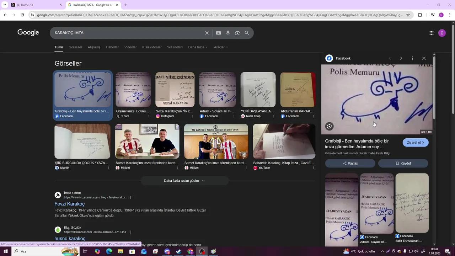Open Daha Fazla Bilgi copyright link
Screen dimensions: 455x256
379,153
